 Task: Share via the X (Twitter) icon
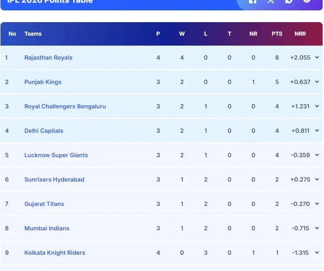click(x=271, y=1)
